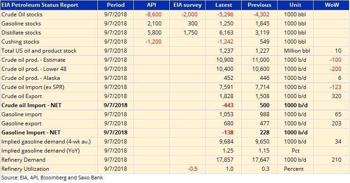Viewport: 350px width, 183px height.
Task: Click API value -1,200 for Cushing stocks
Action: [x=153, y=42]
